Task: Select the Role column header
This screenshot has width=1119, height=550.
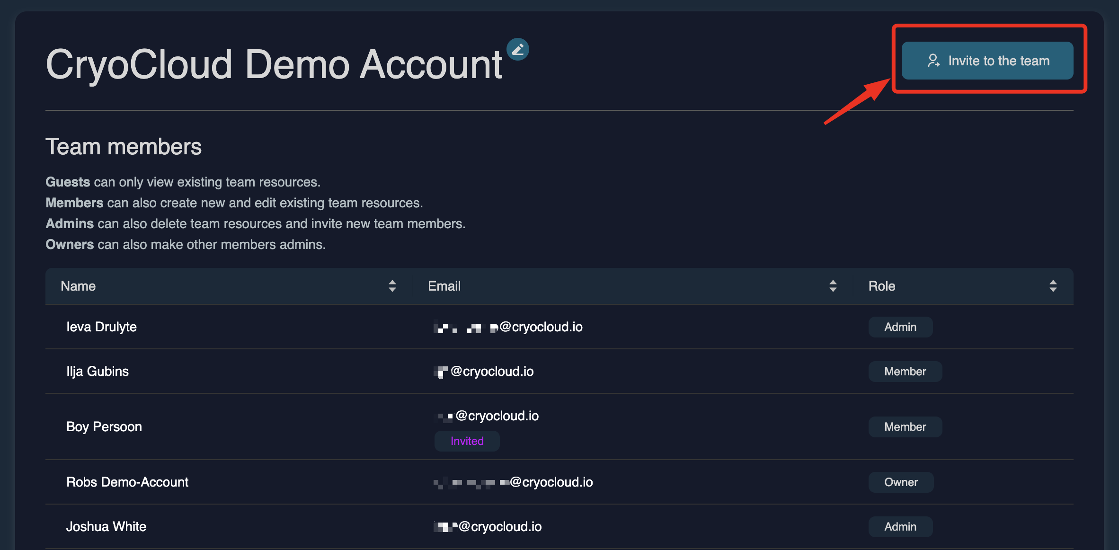Action: point(881,286)
